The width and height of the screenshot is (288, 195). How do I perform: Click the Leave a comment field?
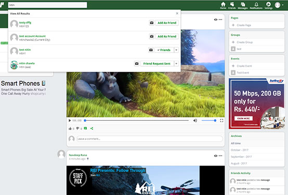[150, 139]
